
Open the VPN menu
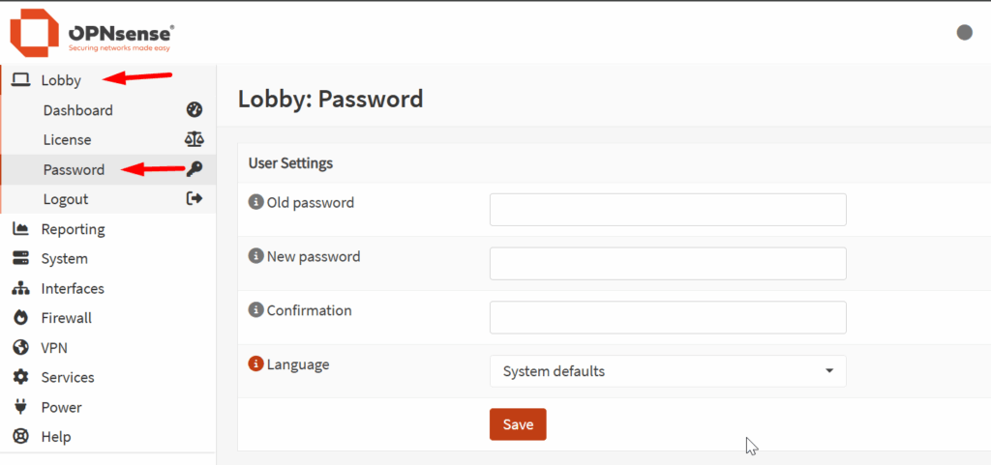point(54,348)
